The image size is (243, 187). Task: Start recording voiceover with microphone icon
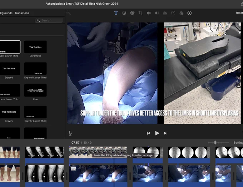[x=70, y=133]
